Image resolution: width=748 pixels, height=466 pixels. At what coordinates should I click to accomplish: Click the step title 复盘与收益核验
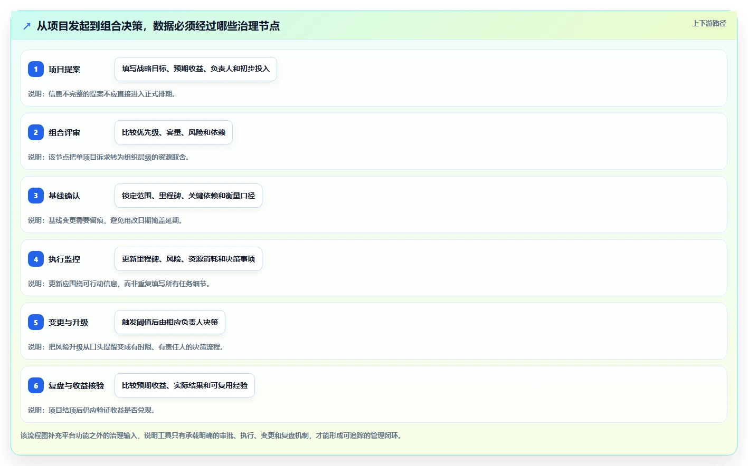[x=77, y=385]
